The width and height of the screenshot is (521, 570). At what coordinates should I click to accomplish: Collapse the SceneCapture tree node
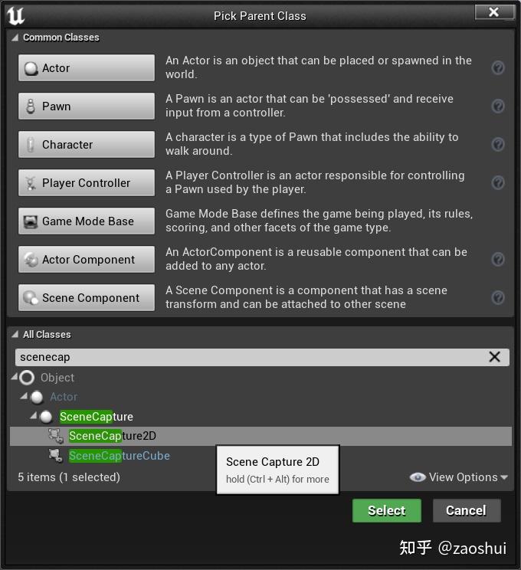[33, 416]
